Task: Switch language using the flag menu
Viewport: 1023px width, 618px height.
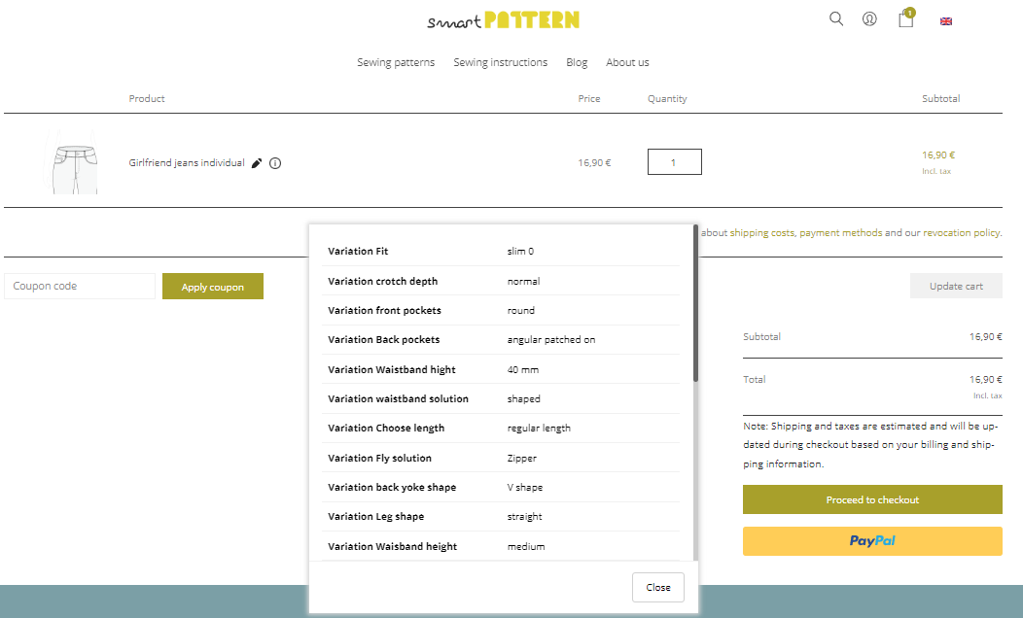Action: tap(946, 19)
